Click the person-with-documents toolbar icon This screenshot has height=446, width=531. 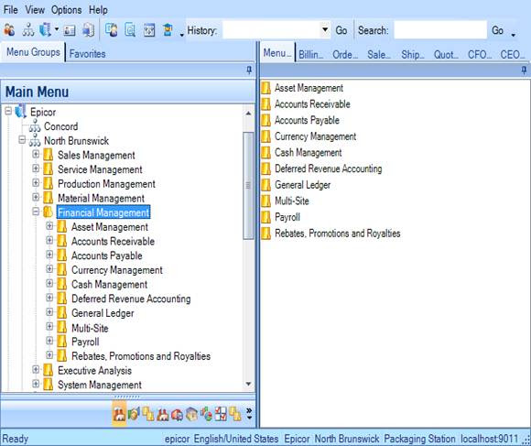click(112, 30)
